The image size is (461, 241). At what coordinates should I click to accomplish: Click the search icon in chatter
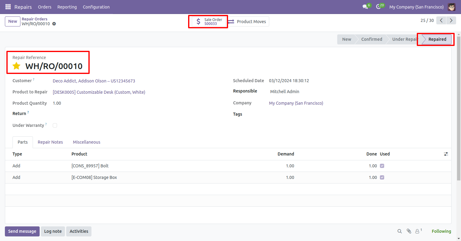click(399, 231)
